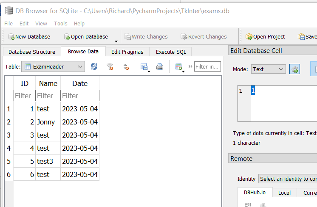Sort by the Name column header
The height and width of the screenshot is (207, 317).
click(x=48, y=83)
